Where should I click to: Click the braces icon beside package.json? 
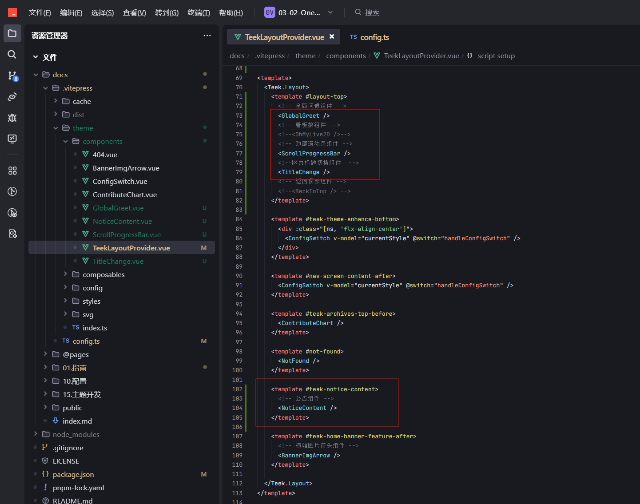pos(45,474)
